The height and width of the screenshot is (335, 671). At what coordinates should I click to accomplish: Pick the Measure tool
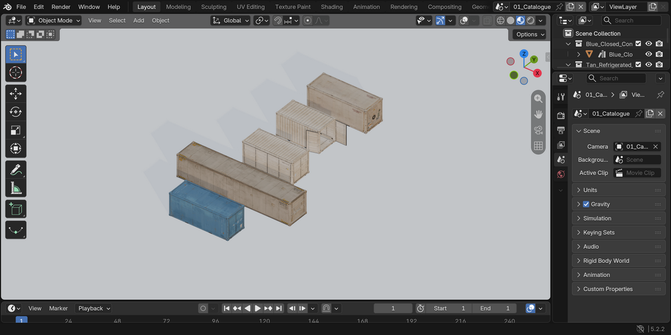click(16, 188)
